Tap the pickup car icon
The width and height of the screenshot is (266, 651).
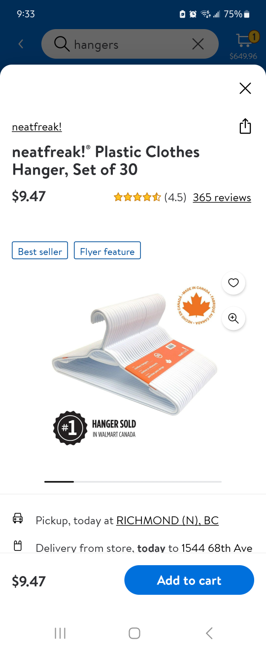pos(18,518)
